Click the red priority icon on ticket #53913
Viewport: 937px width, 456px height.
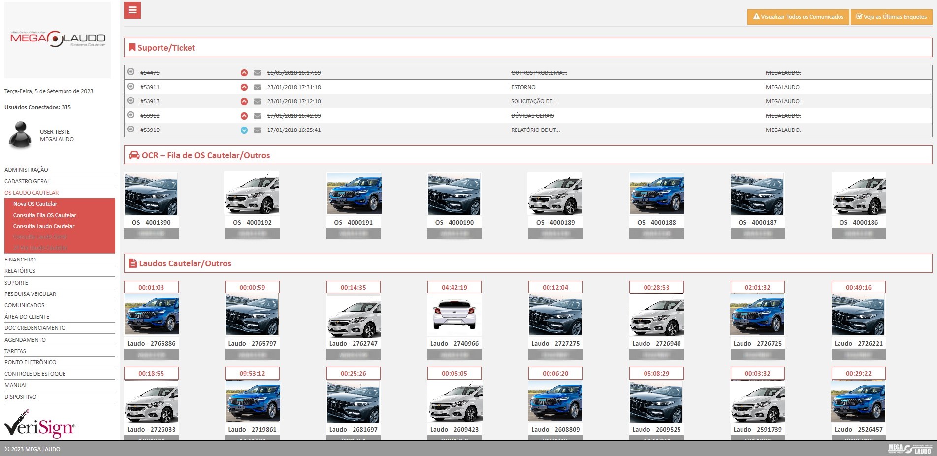click(x=244, y=101)
